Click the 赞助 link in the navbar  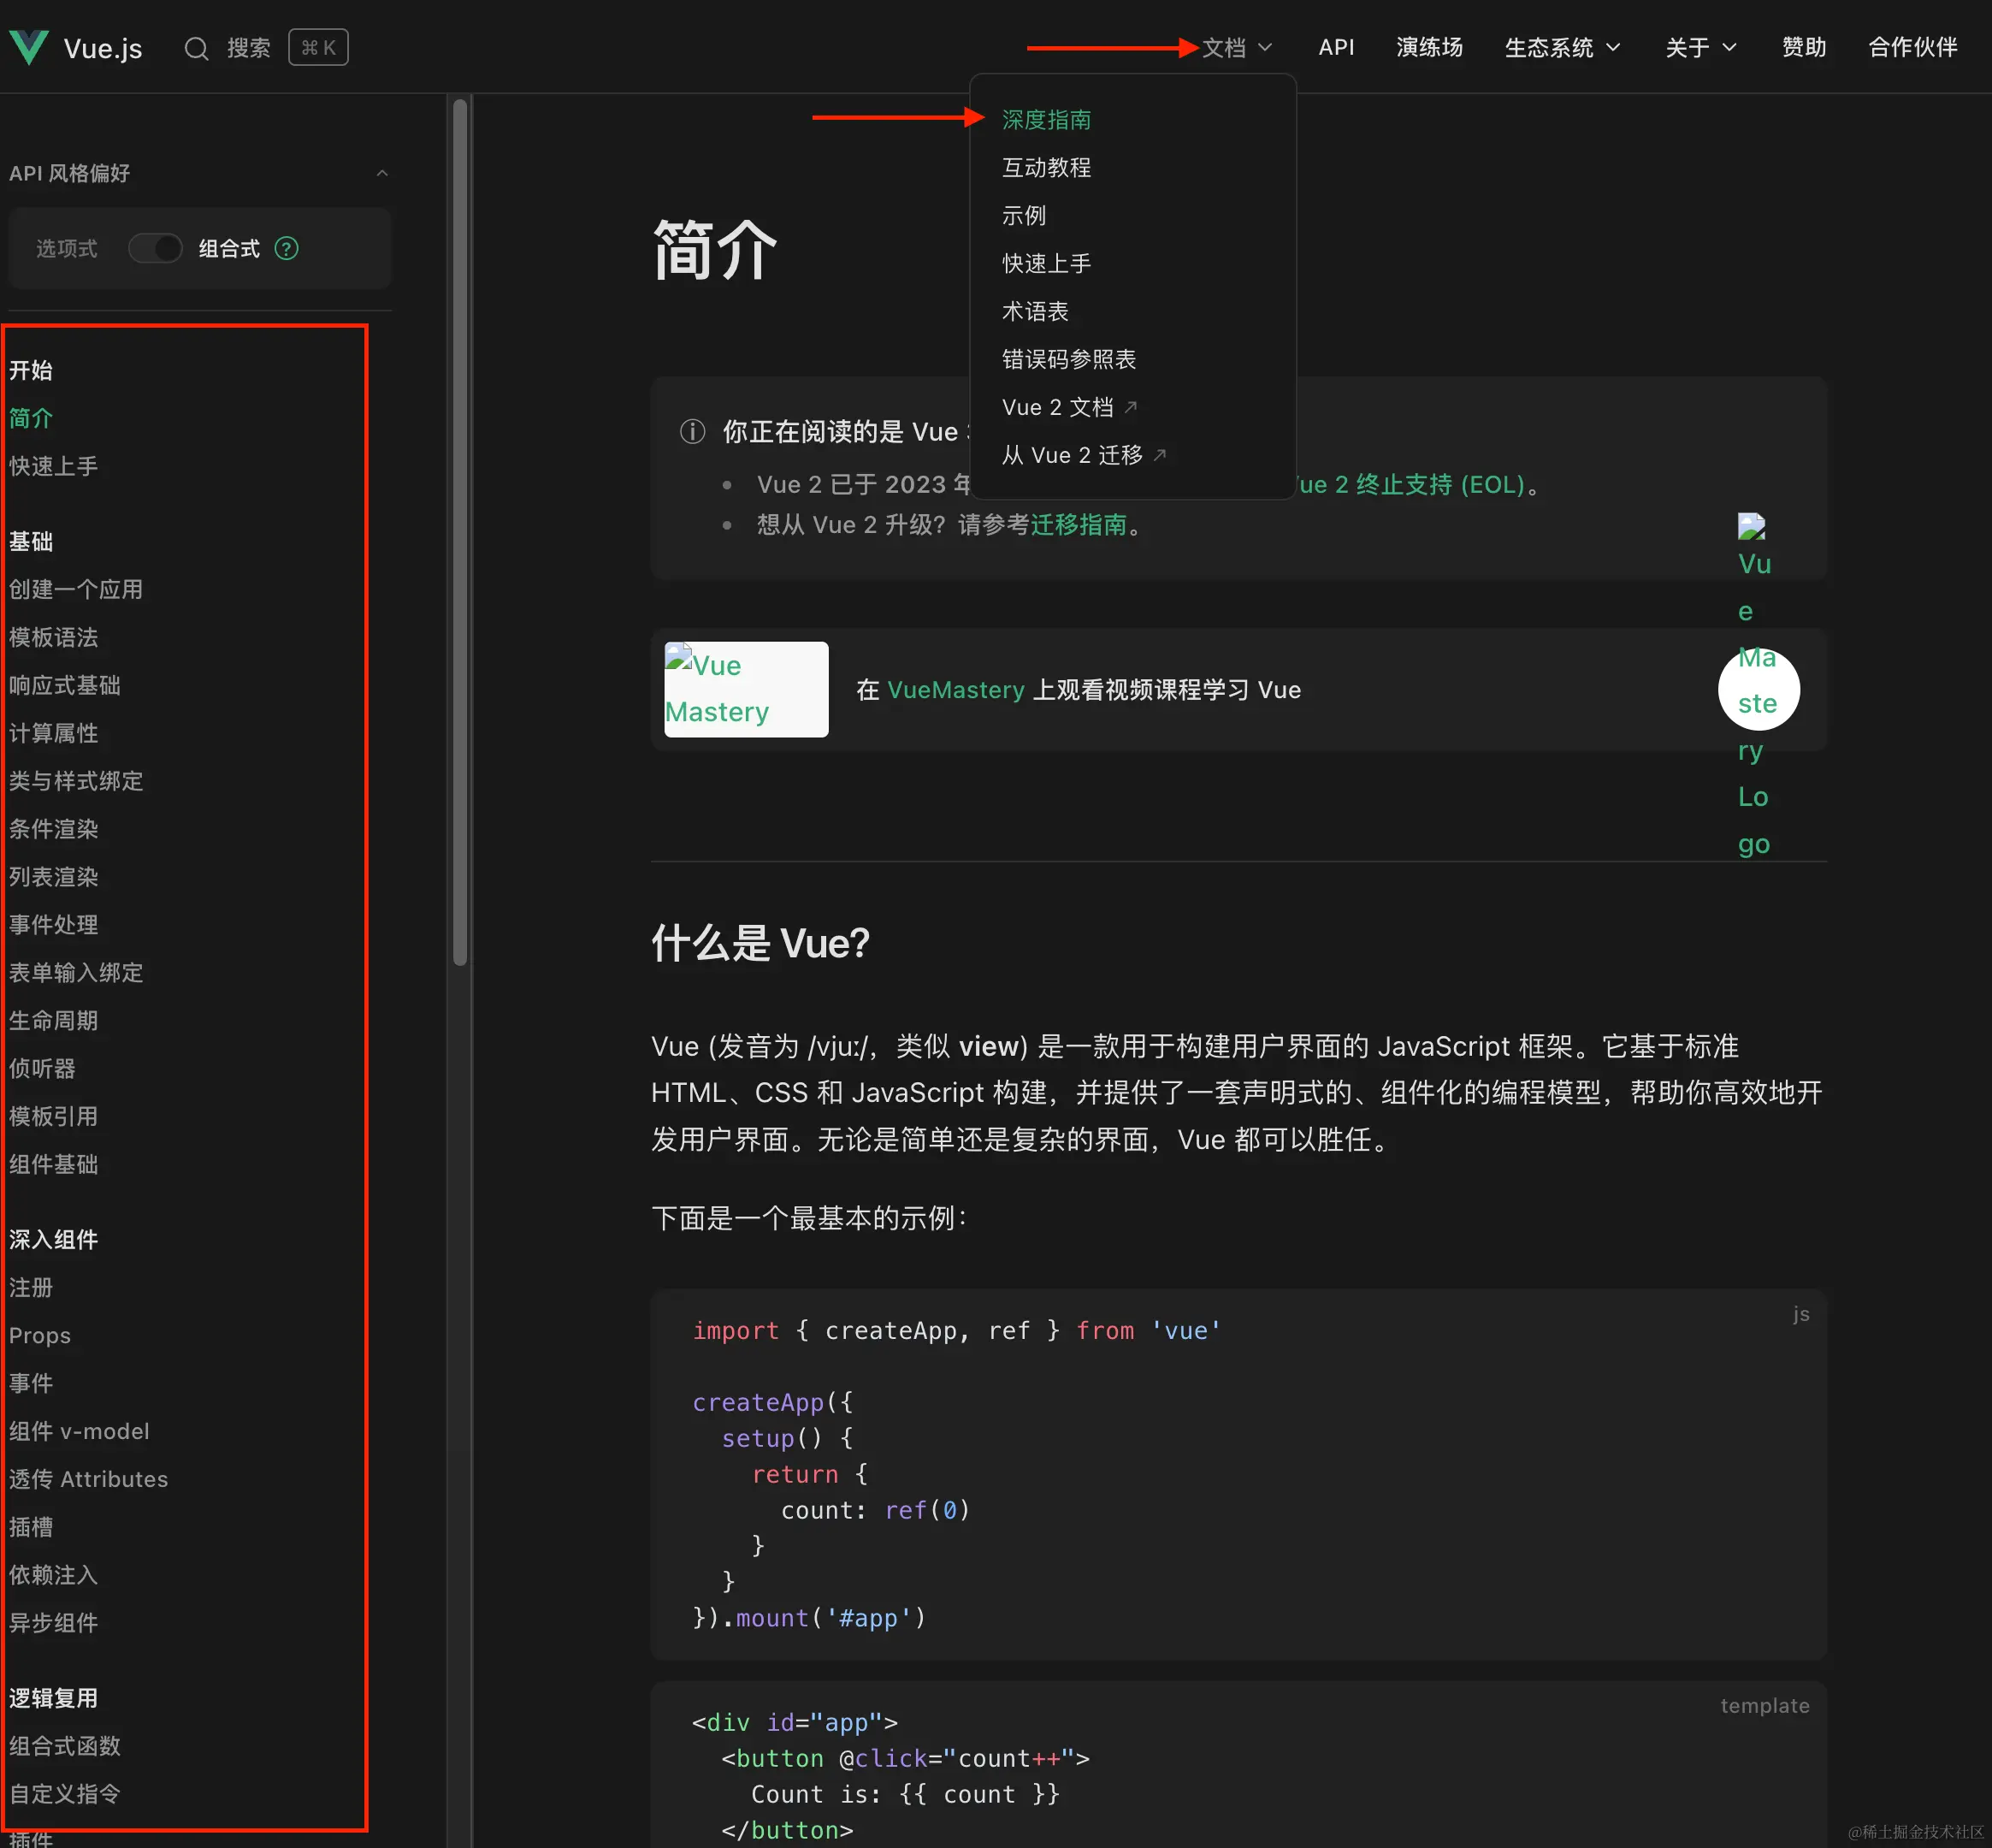point(1802,47)
